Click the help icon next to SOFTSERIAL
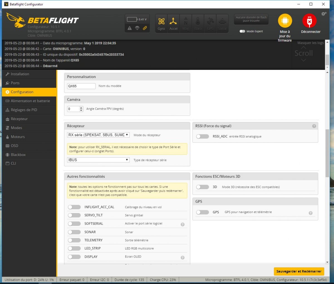 183,224
